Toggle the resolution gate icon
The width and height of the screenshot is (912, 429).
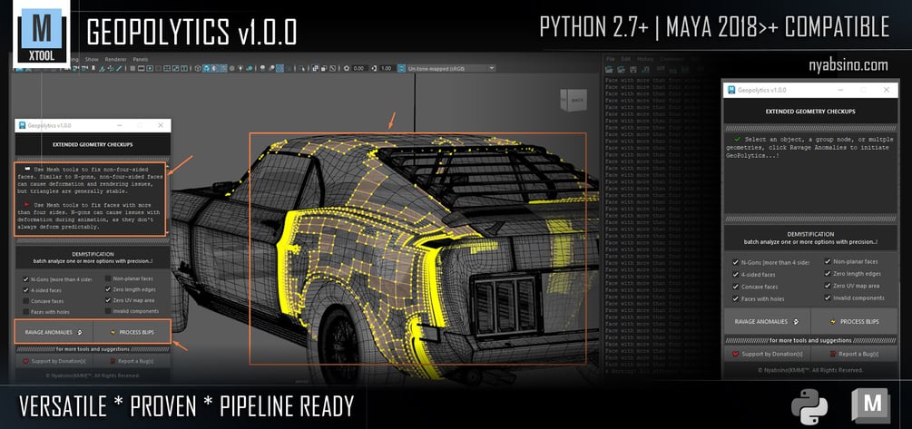150,68
